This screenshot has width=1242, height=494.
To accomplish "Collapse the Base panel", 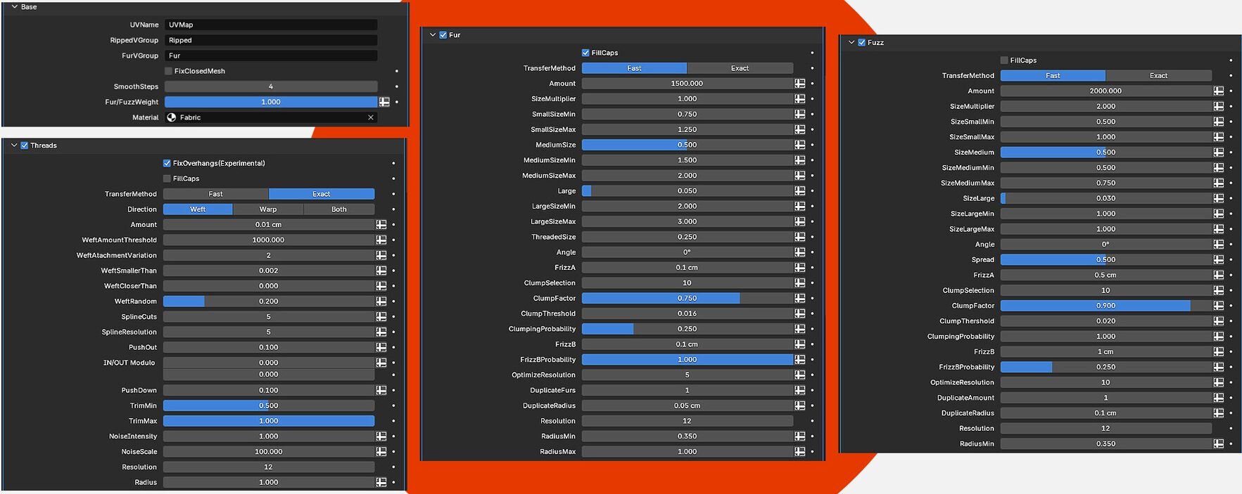I will click(14, 7).
